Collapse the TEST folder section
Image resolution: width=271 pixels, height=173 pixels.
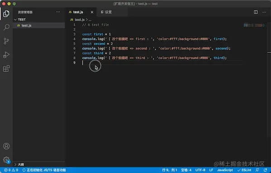(39, 19)
